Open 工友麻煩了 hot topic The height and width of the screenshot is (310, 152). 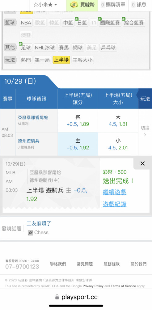(x=39, y=224)
